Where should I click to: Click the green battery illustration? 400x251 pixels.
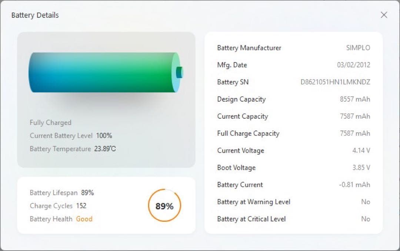104,72
